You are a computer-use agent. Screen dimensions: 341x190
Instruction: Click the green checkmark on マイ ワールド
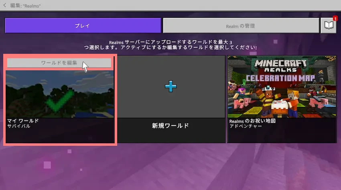(59, 100)
